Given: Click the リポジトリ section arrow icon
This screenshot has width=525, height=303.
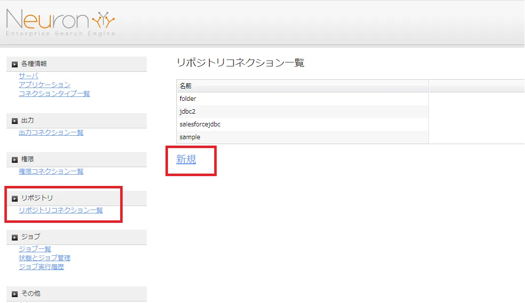Looking at the screenshot, I should coord(15,198).
